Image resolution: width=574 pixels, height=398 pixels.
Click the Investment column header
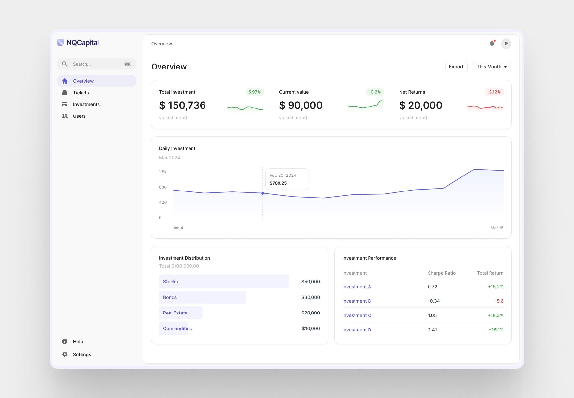pos(355,273)
